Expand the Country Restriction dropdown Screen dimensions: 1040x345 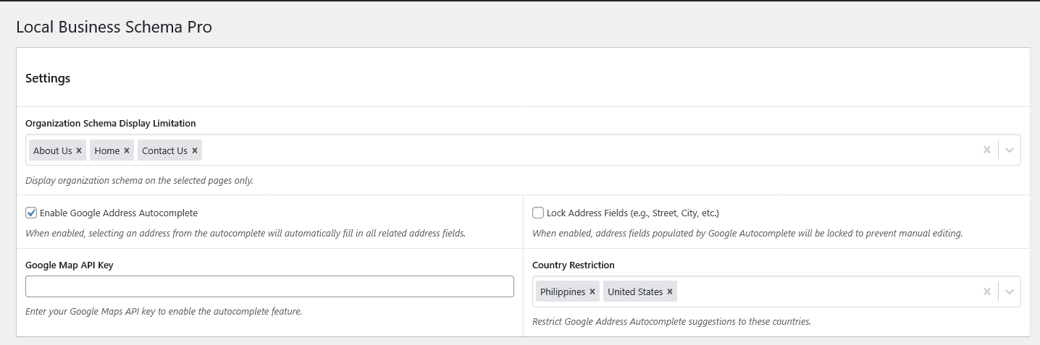1010,291
